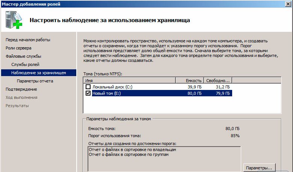Screen dimensions: 293x172
Task: Go to Параметры отчета step
Action: [x=35, y=81]
